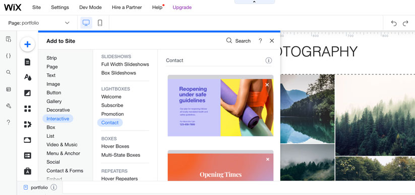Open the curly braces code icon
This screenshot has width=415, height=195.
point(9,56)
